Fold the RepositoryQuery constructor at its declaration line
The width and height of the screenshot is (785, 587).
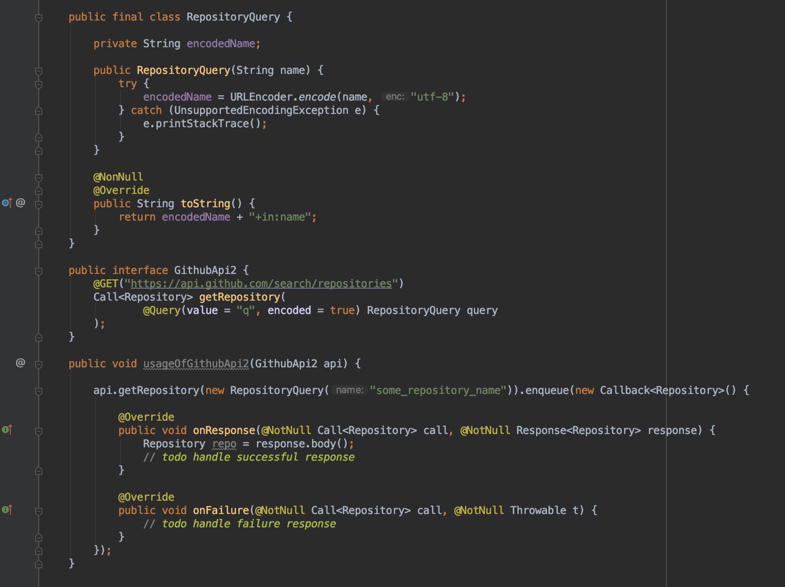coord(39,71)
